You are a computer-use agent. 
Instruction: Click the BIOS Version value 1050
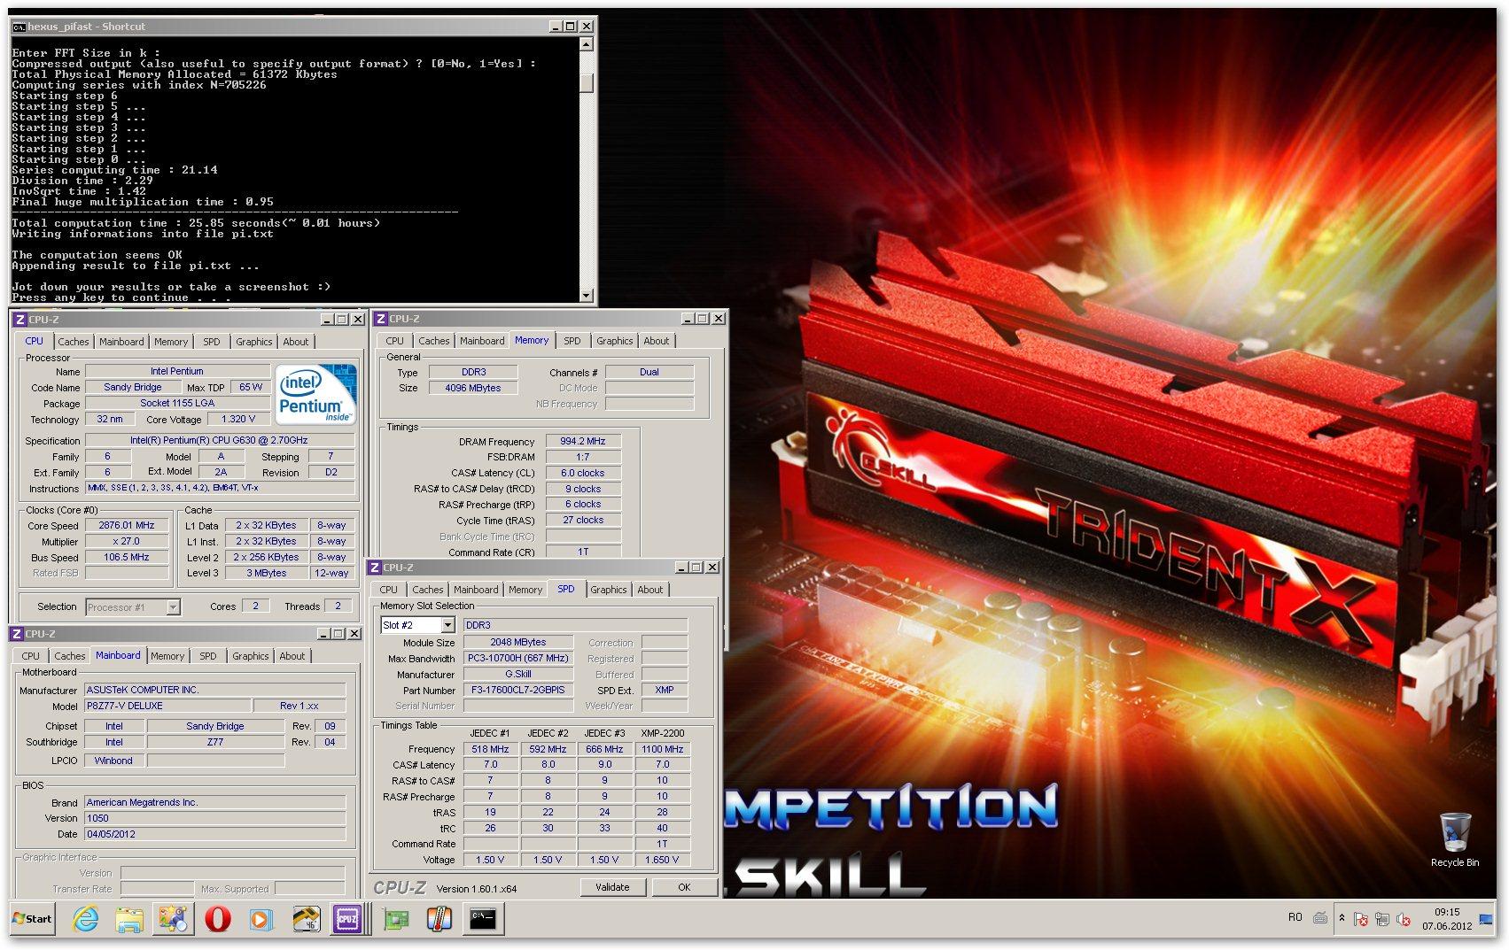(214, 818)
